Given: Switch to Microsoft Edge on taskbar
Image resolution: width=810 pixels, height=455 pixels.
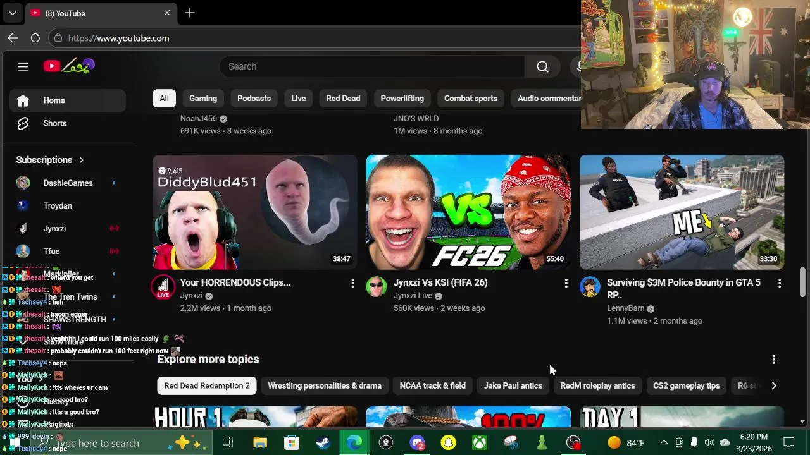Looking at the screenshot, I should coord(354,443).
